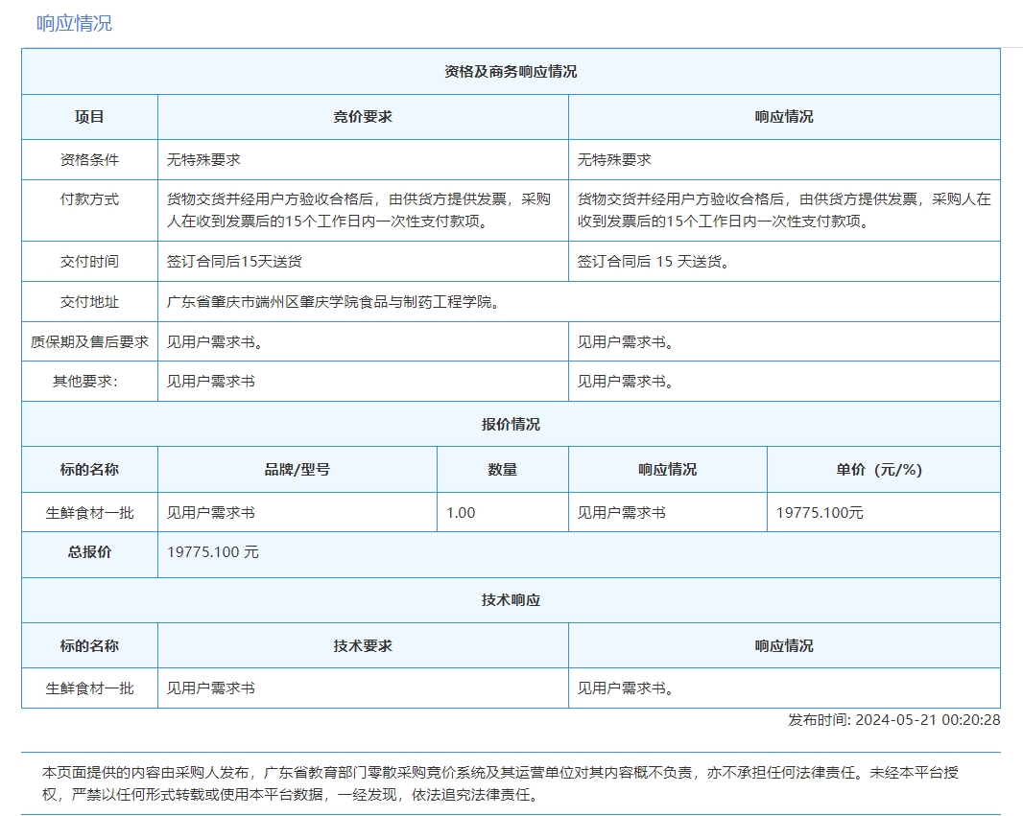Viewport: 1023px width, 816px height.
Task: Select the 资格条件 row label
Action: point(89,160)
